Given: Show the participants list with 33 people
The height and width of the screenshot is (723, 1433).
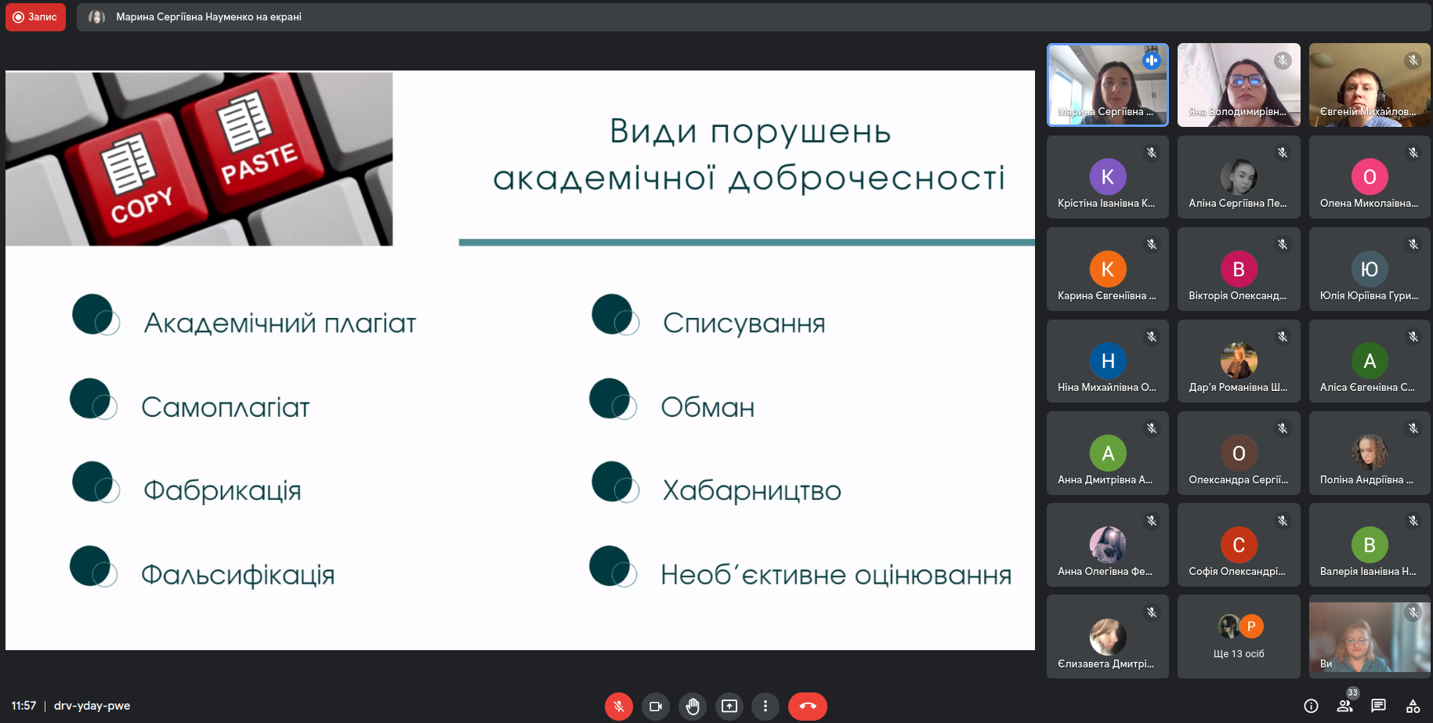Looking at the screenshot, I should [1345, 705].
